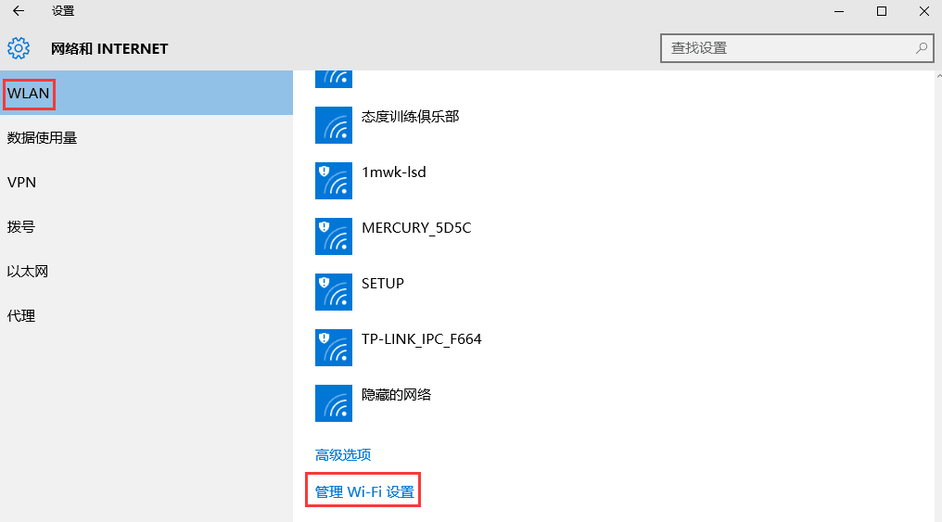Select network name TP-LINK_IPC_F664

click(x=422, y=338)
